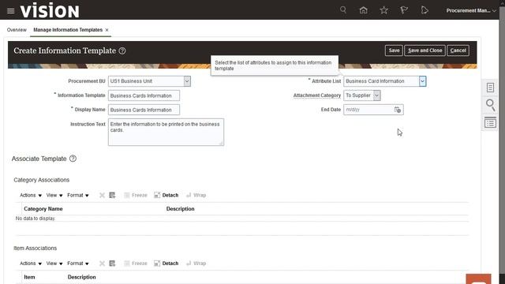Image resolution: width=505 pixels, height=284 pixels.
Task: Expand the Attribute List dropdown arrow
Action: [x=422, y=81]
